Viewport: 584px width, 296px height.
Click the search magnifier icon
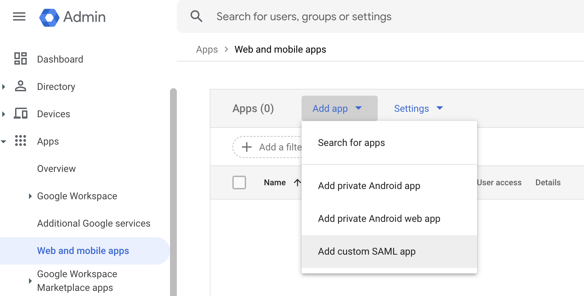click(196, 16)
